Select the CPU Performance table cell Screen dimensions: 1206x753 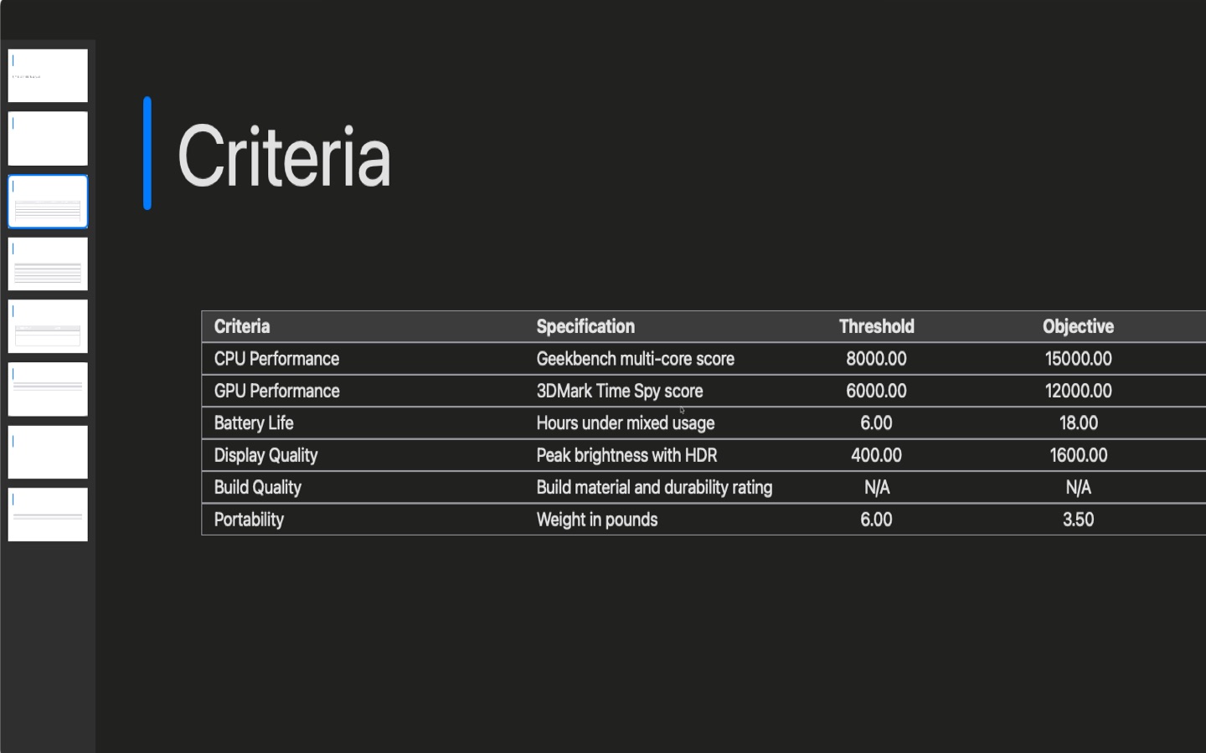[x=276, y=358]
